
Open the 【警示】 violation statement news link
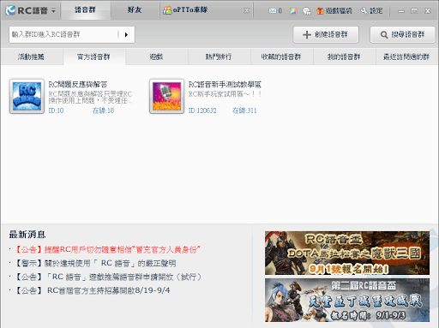[x=95, y=263]
